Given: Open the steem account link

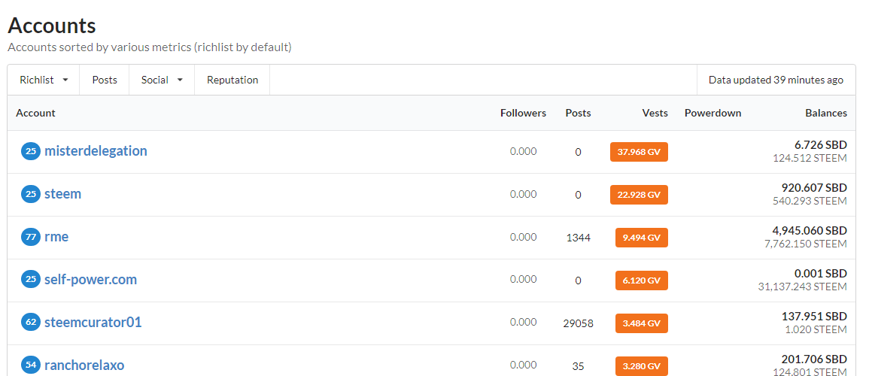Looking at the screenshot, I should coord(62,194).
